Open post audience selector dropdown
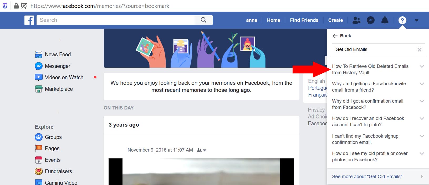The width and height of the screenshot is (429, 185). [202, 150]
